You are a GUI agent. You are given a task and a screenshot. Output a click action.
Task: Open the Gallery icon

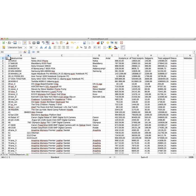112,43
